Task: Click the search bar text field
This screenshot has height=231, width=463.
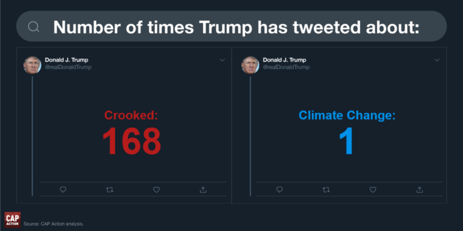Action: coord(231,26)
